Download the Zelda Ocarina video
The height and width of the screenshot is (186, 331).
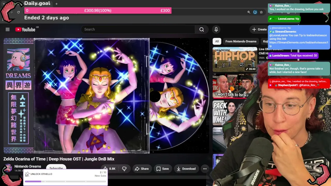[x=186, y=169]
